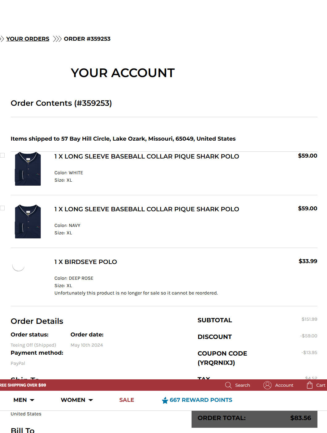Go back to Your Orders
This screenshot has width=327, height=433.
point(28,39)
